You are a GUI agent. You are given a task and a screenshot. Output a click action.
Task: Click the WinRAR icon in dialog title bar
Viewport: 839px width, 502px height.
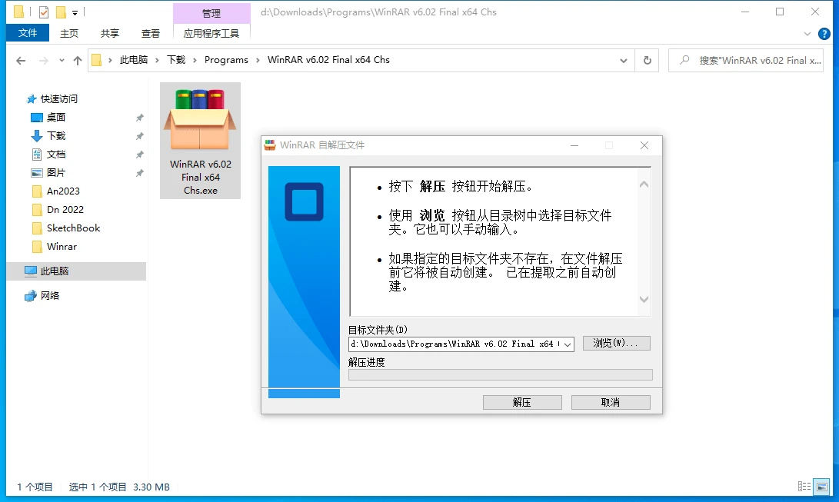[270, 145]
